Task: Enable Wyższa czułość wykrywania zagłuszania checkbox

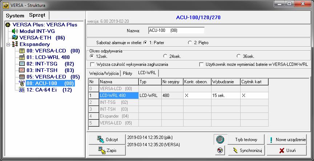Action: pos(92,64)
